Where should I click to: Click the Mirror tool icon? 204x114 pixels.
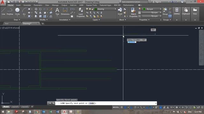pyautogui.click(x=40, y=13)
